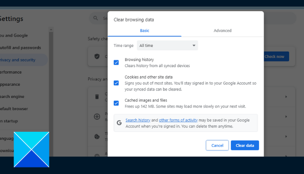Image resolution: width=304 pixels, height=174 pixels.
Task: Toggle Cookies and other site data checkbox
Action: coord(116,83)
